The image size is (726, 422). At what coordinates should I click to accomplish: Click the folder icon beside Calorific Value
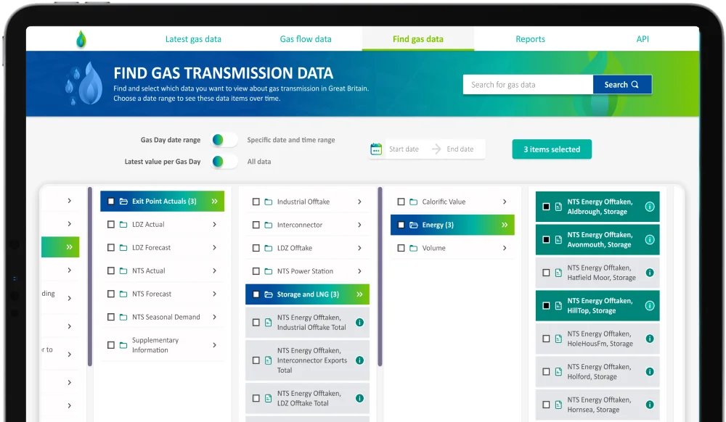pos(415,202)
